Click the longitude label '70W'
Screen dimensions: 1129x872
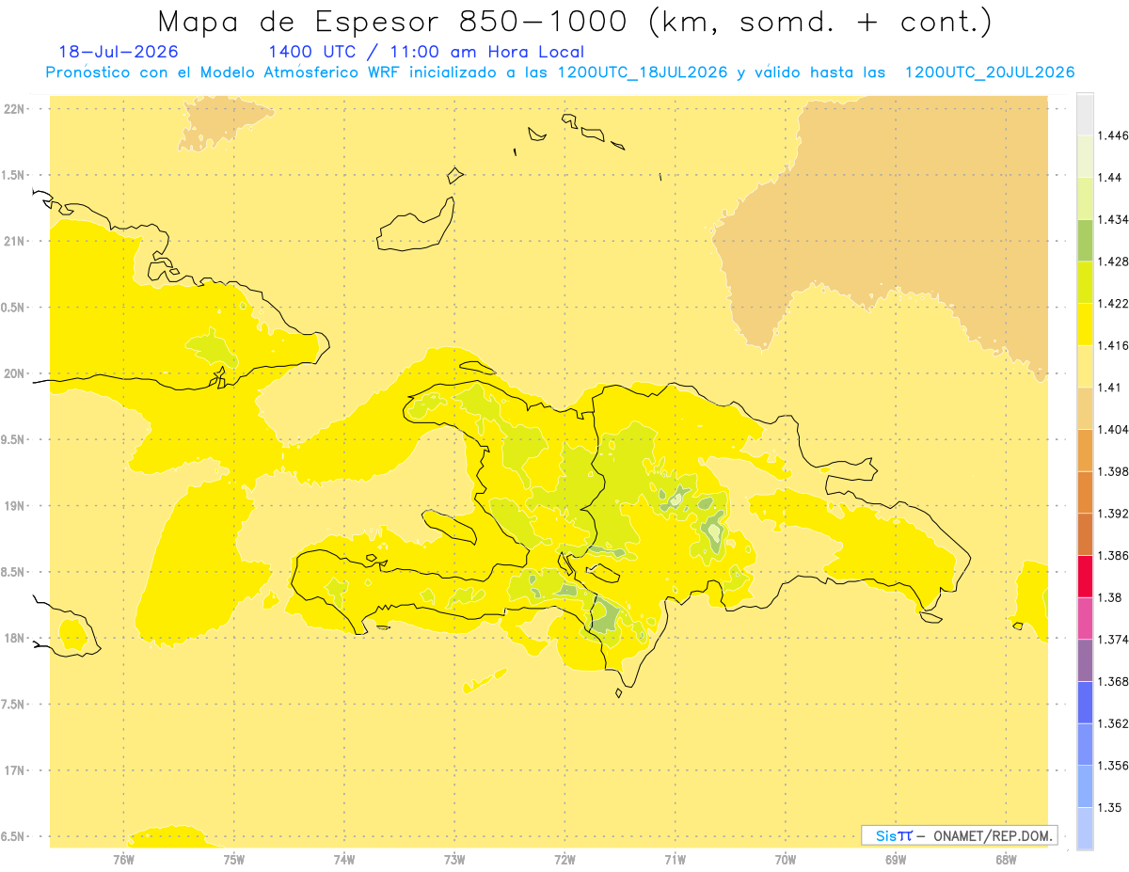click(x=785, y=859)
